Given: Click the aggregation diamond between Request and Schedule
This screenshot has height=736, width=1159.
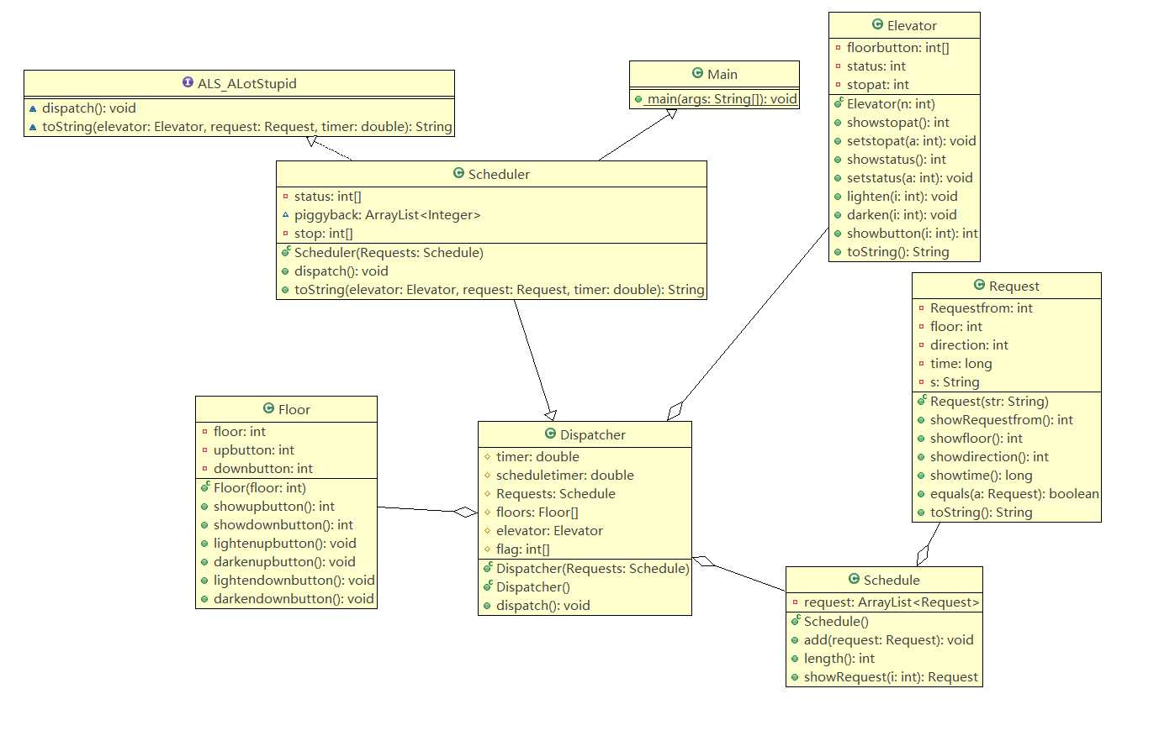Looking at the screenshot, I should 923,555.
